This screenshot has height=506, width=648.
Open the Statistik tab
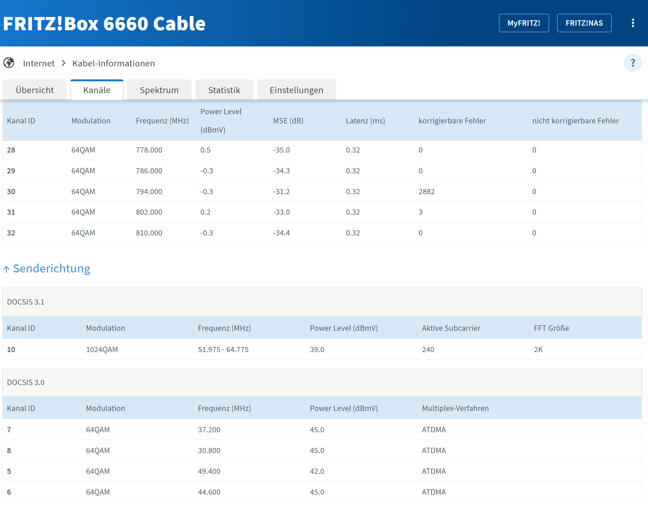tap(224, 90)
